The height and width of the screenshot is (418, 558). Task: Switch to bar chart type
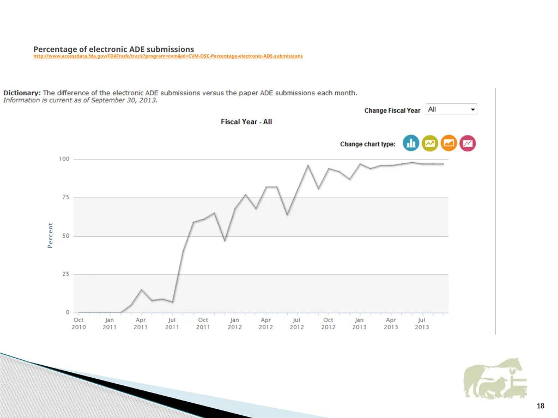pos(411,143)
